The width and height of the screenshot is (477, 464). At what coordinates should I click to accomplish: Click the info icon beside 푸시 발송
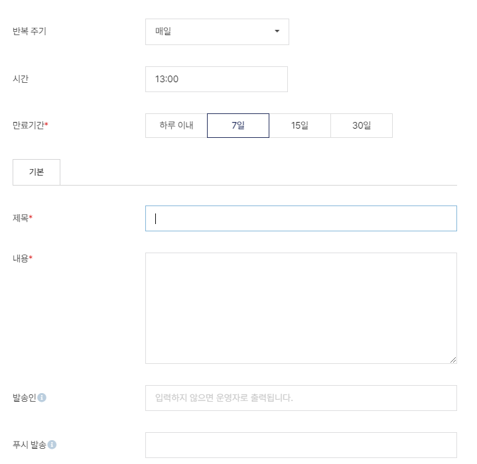click(x=52, y=445)
